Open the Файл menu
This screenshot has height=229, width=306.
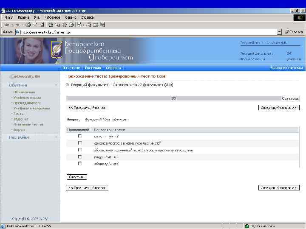point(9,17)
